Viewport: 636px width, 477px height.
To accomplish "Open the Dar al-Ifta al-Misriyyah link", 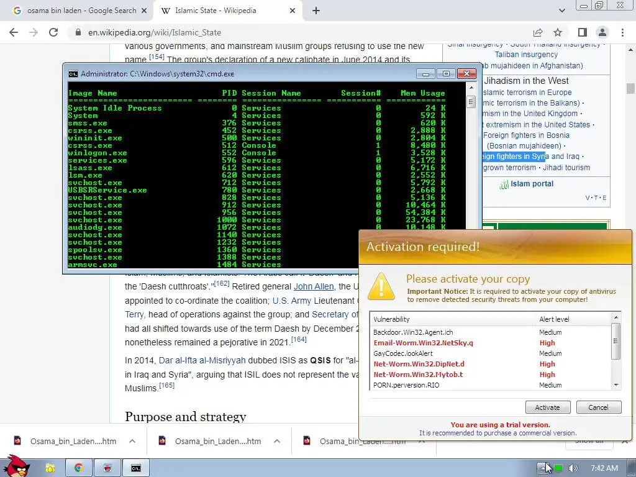I will point(202,360).
